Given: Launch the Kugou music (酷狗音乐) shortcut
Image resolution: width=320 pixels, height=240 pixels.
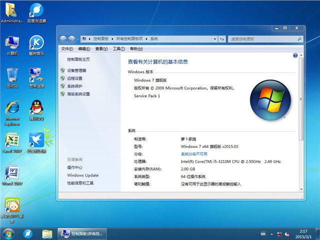Looking at the screenshot, I should pos(36,45).
